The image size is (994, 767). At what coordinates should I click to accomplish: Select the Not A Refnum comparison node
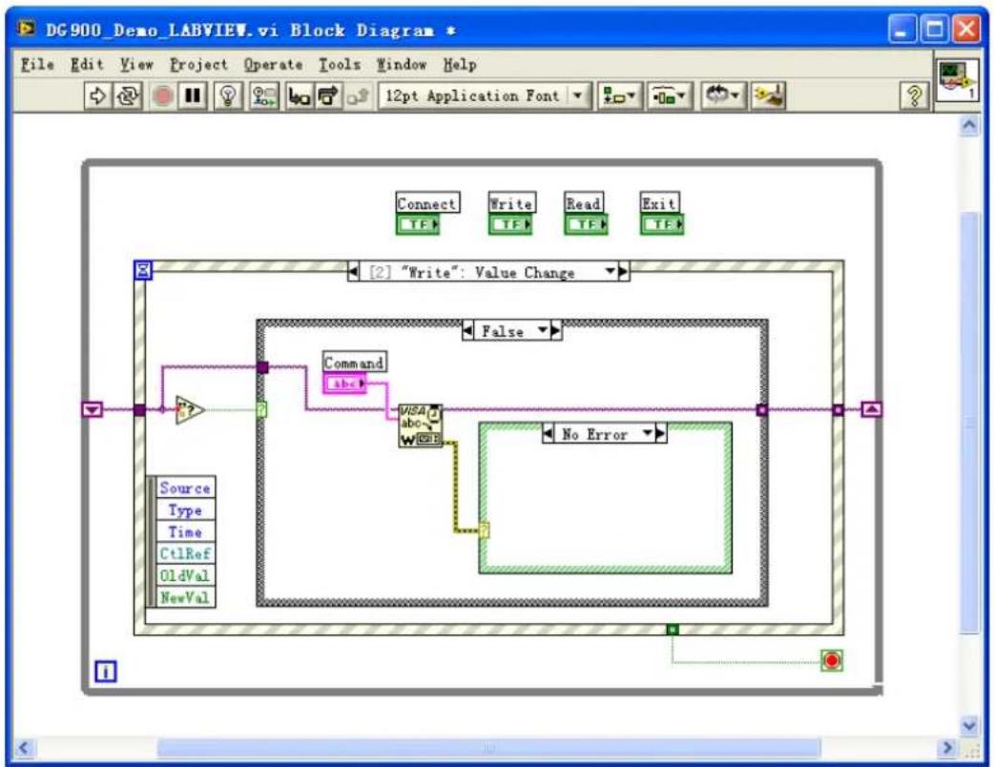[x=190, y=410]
